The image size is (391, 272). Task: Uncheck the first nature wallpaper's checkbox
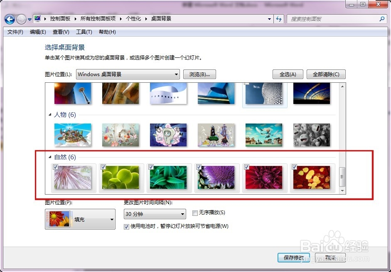[55, 167]
